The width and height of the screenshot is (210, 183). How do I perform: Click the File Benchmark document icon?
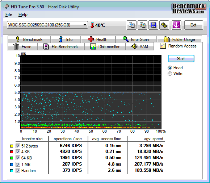point(46,46)
